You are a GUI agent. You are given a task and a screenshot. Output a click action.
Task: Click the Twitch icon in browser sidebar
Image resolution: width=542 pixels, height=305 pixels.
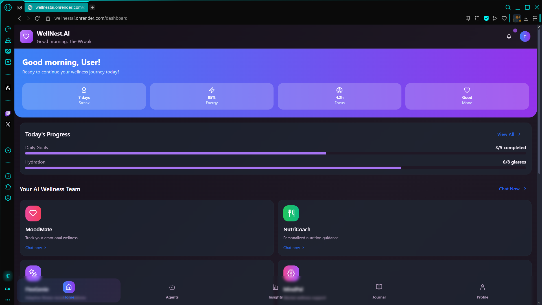tap(8, 113)
